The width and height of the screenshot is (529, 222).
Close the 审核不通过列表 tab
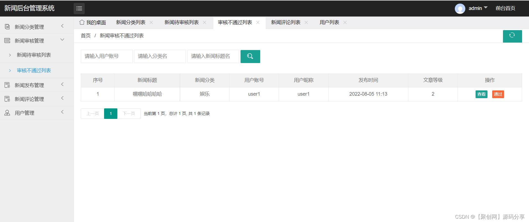point(258,22)
